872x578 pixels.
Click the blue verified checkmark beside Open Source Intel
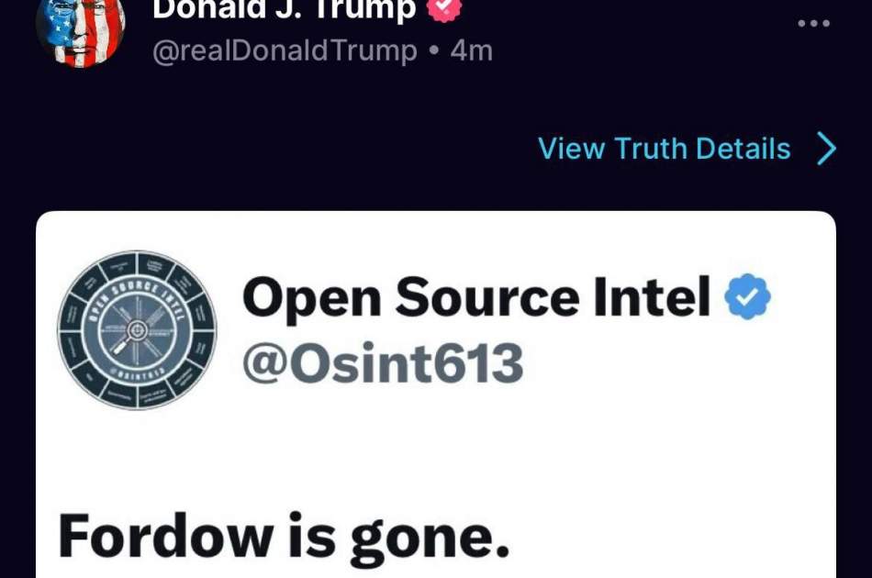pyautogui.click(x=747, y=296)
